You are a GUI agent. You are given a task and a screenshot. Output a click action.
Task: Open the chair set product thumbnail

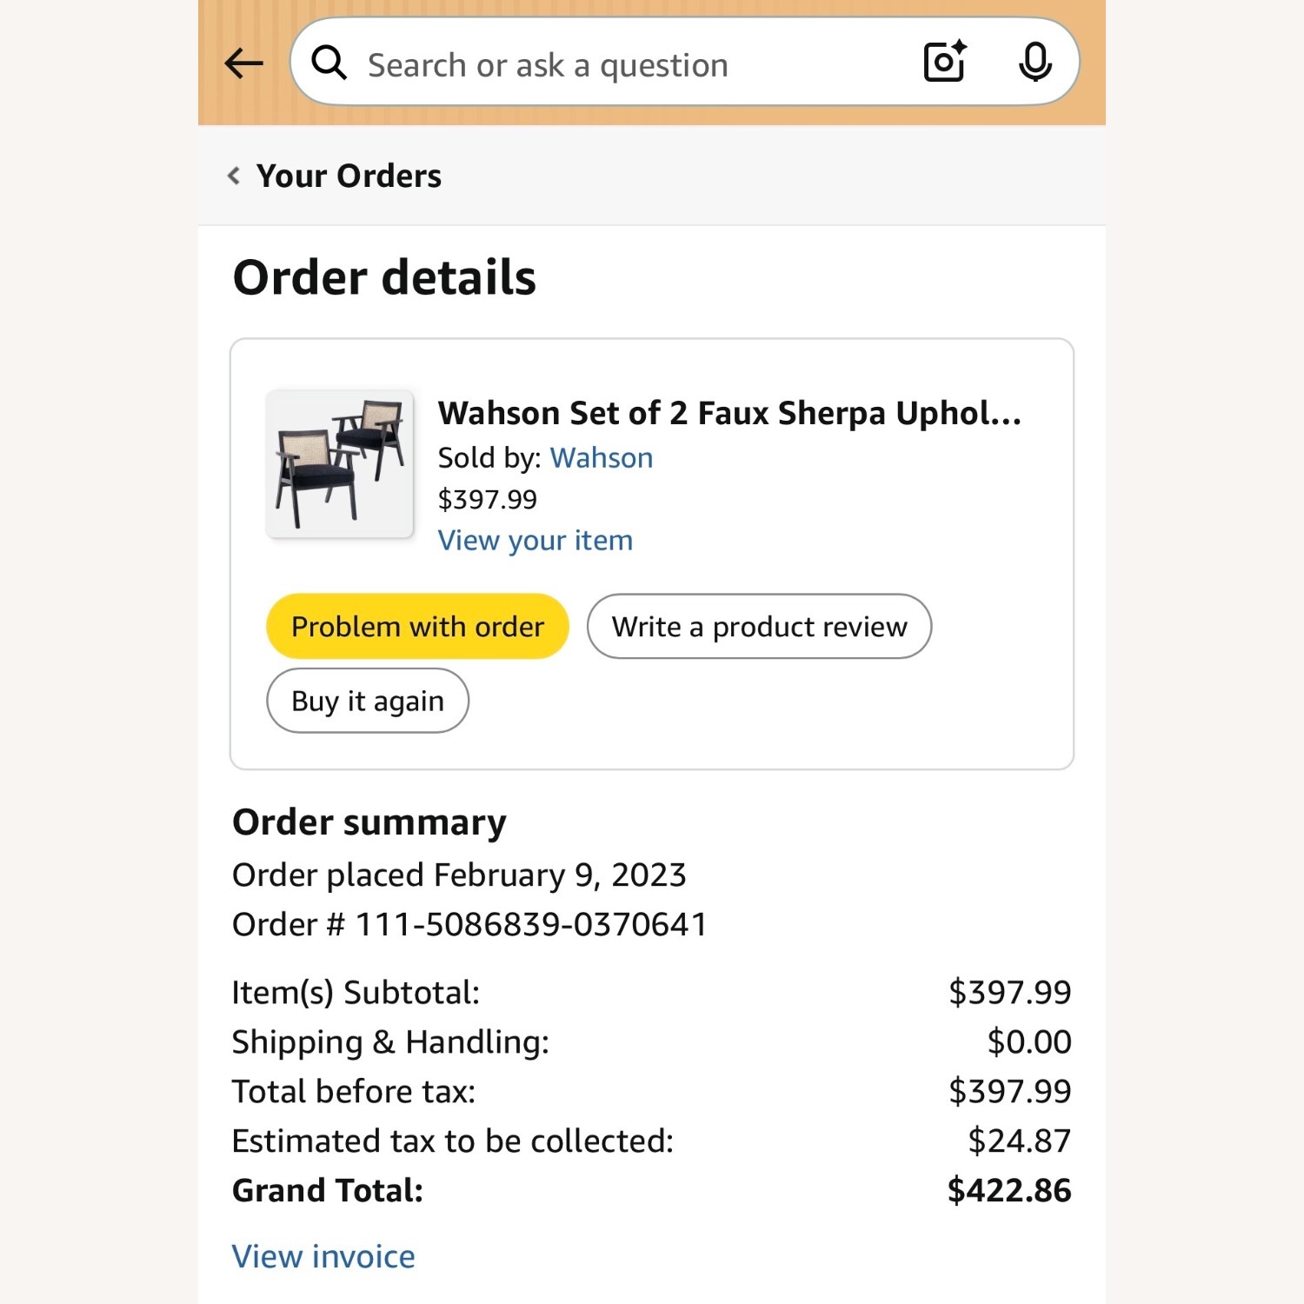pos(340,464)
